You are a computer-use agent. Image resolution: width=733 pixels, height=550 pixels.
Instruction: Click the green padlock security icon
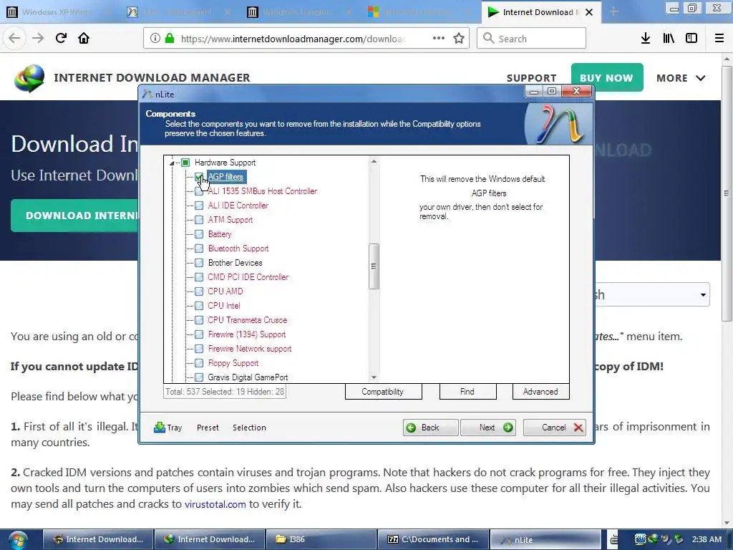(x=170, y=39)
